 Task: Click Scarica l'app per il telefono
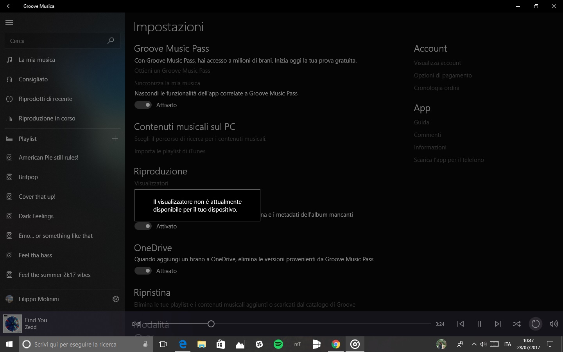point(449,160)
